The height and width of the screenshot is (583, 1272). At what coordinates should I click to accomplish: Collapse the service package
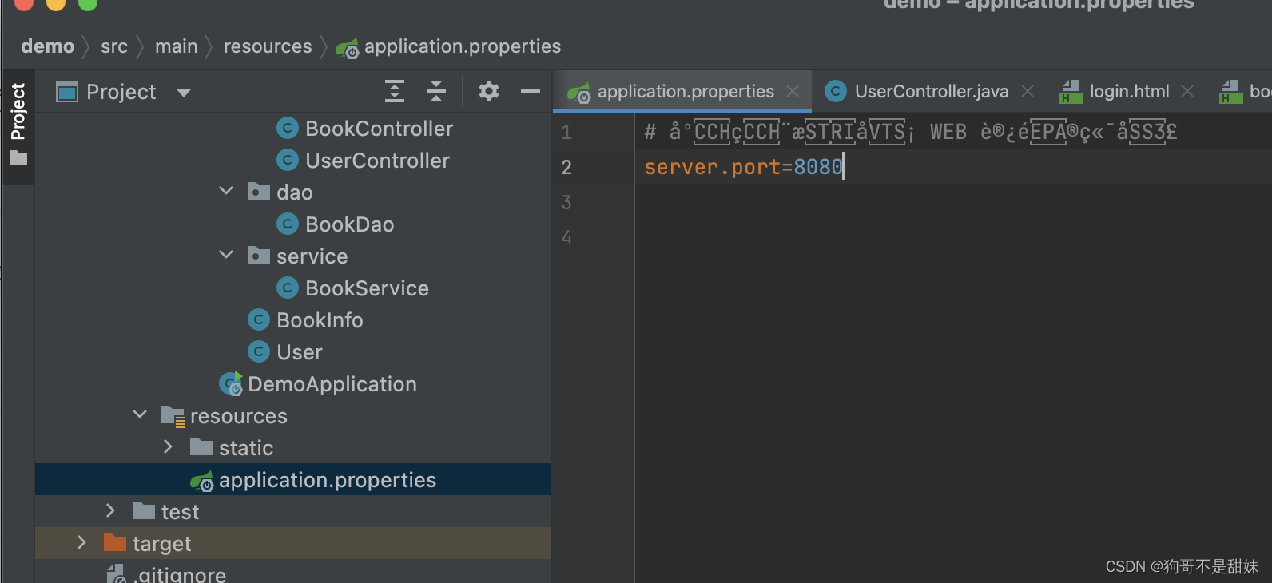pyautogui.click(x=226, y=256)
